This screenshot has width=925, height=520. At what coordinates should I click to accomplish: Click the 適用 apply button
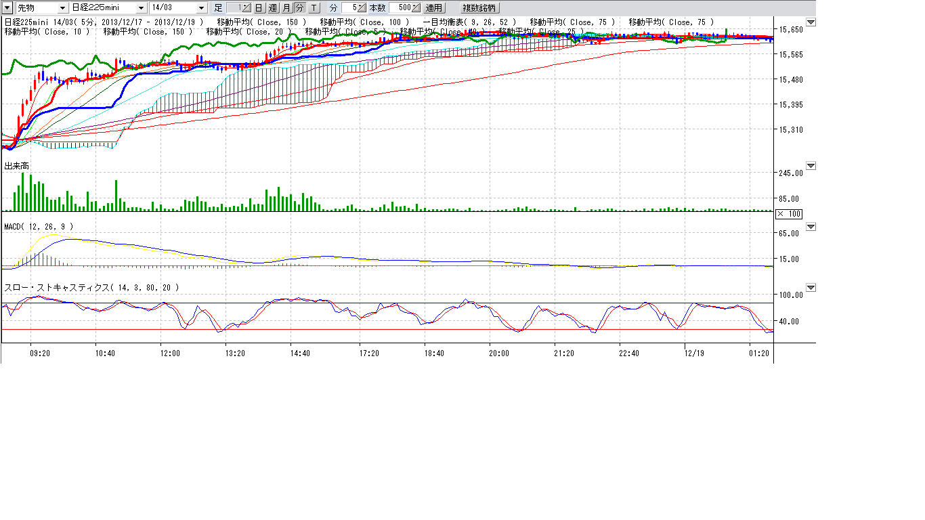tap(433, 8)
